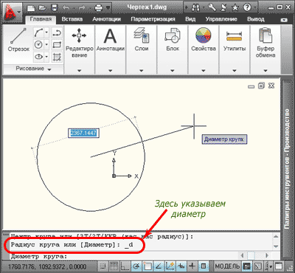Click the circle drawing tool icon
Viewport: 295px width, 273px height.
pos(39,44)
